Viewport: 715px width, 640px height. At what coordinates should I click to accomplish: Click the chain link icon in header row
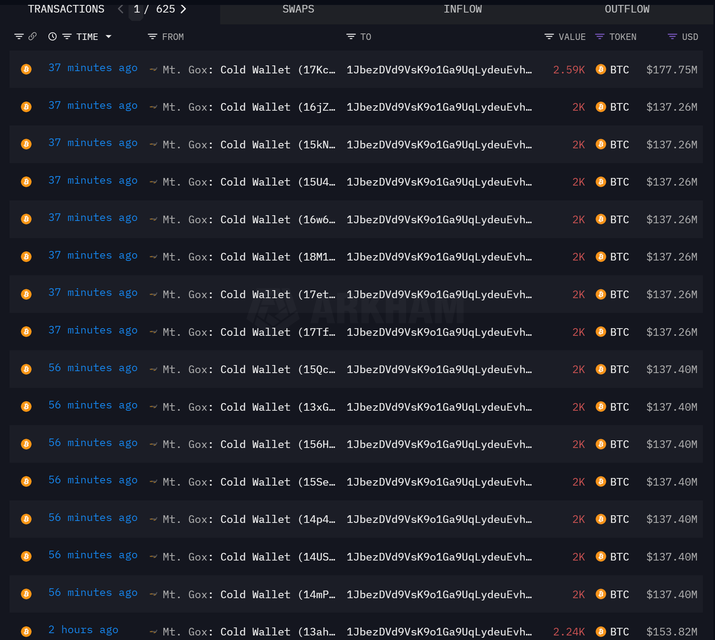click(x=33, y=37)
